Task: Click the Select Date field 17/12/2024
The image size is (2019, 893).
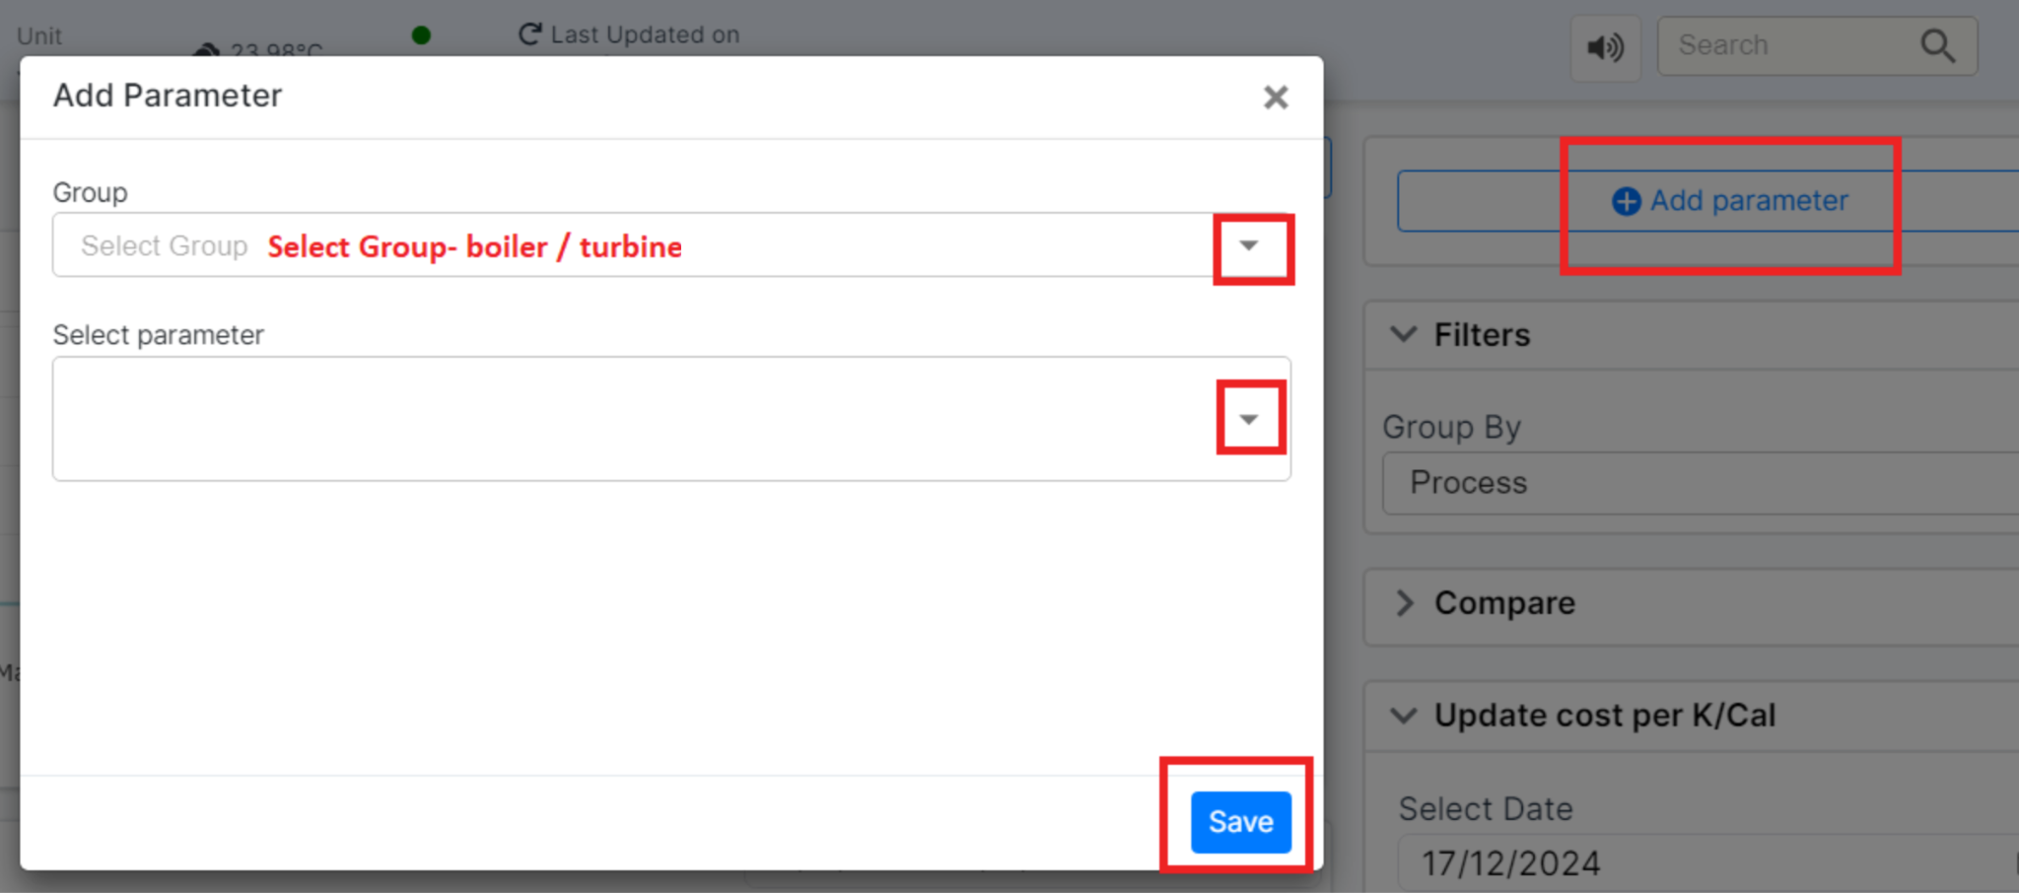Action: click(1707, 863)
